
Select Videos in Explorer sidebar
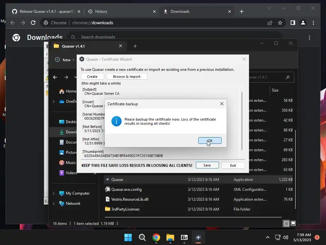pyautogui.click(x=68, y=173)
